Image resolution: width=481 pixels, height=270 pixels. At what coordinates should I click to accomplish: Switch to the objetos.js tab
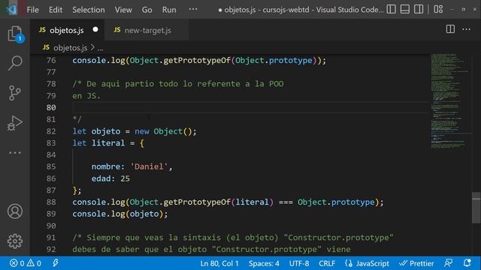(67, 30)
